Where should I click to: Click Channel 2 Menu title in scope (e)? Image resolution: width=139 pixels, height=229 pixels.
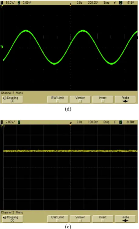pos(12,212)
